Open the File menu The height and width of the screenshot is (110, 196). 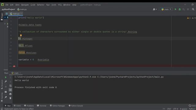pyautogui.click(x=7, y=5)
